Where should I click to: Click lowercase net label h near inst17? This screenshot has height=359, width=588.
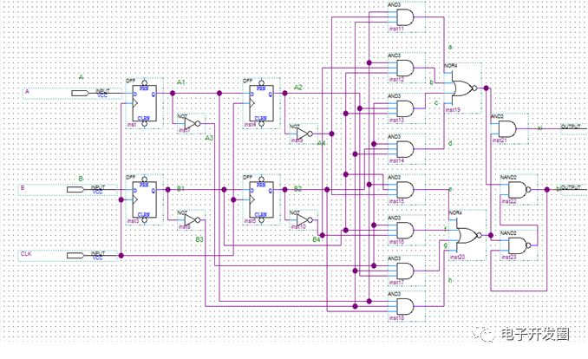[x=450, y=280]
